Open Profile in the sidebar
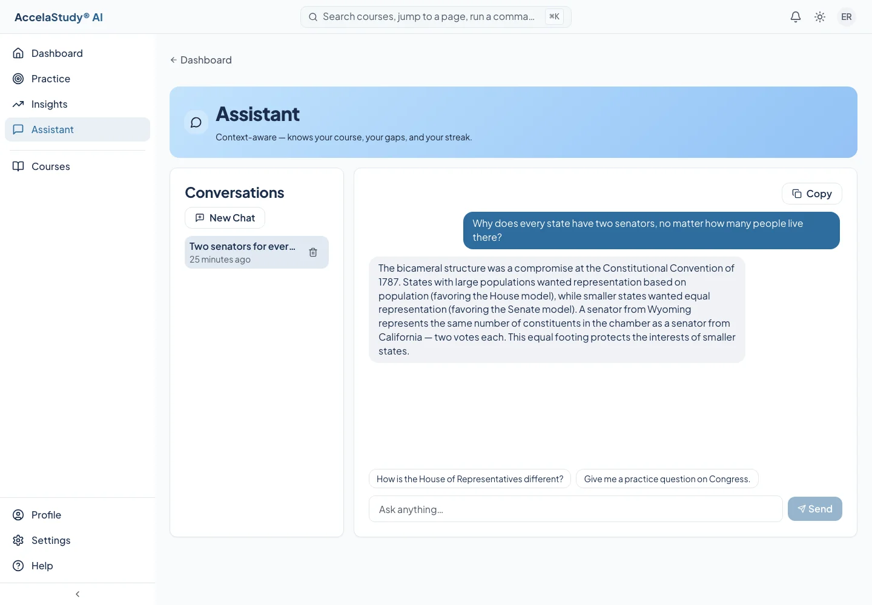The image size is (872, 605). (78, 515)
